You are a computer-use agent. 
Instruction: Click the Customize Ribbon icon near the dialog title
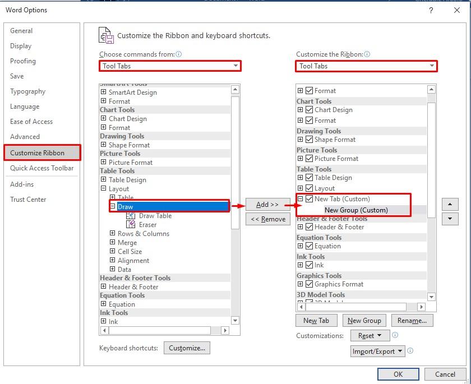(107, 35)
